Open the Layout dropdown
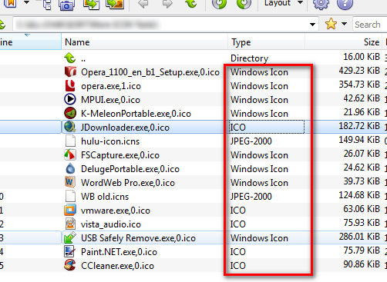 click(x=284, y=3)
